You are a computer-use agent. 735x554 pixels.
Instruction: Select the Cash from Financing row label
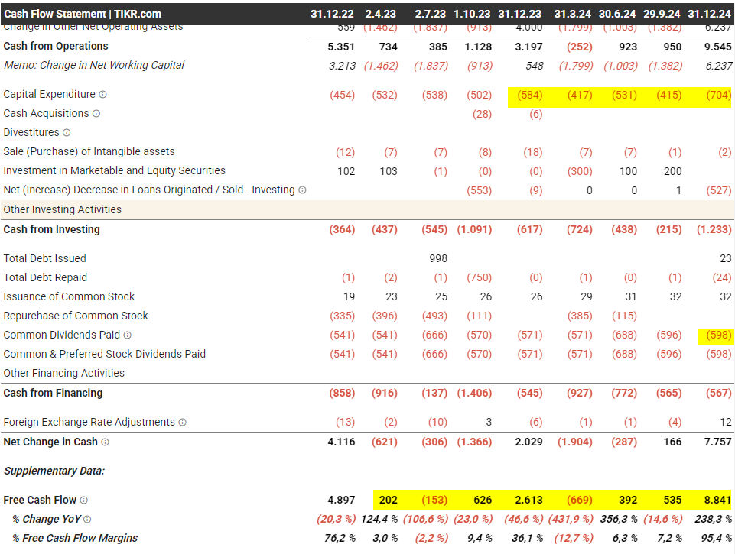coord(53,394)
